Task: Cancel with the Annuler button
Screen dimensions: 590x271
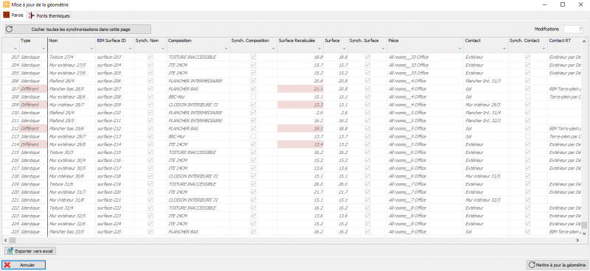Action: [x=24, y=264]
